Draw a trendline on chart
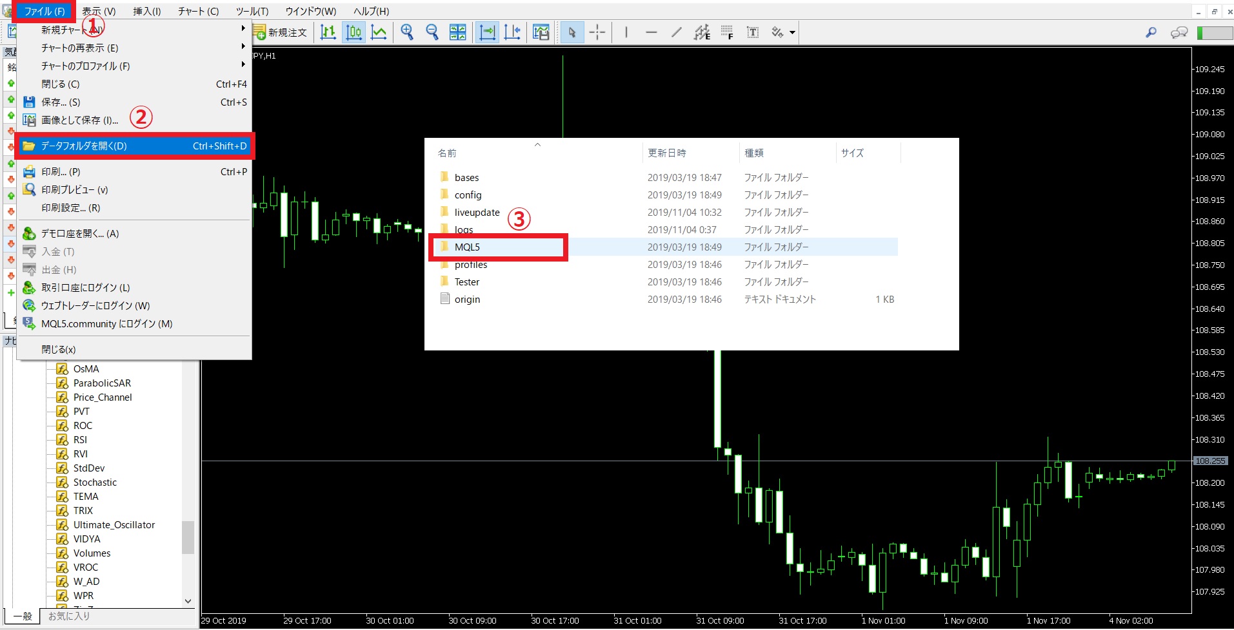1234x630 pixels. (x=677, y=32)
